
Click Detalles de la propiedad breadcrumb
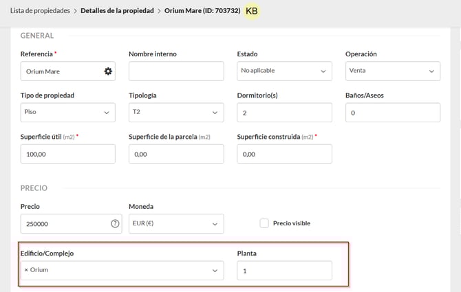pyautogui.click(x=118, y=11)
